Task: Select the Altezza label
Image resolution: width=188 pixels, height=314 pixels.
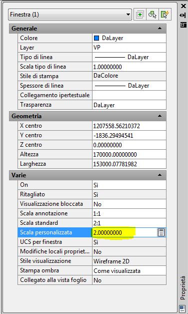Action: coord(29,154)
